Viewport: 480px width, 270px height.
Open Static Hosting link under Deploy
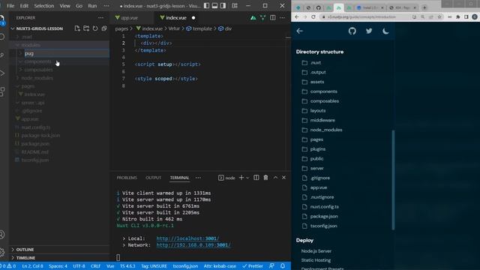point(316,260)
